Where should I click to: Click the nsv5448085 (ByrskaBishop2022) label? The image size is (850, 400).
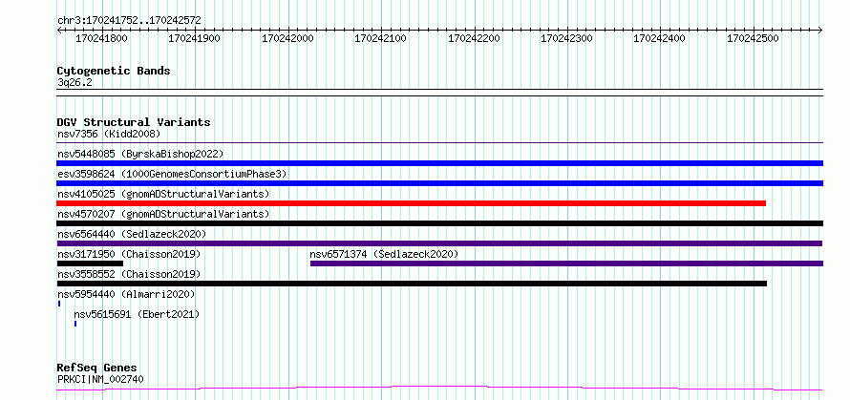140,154
